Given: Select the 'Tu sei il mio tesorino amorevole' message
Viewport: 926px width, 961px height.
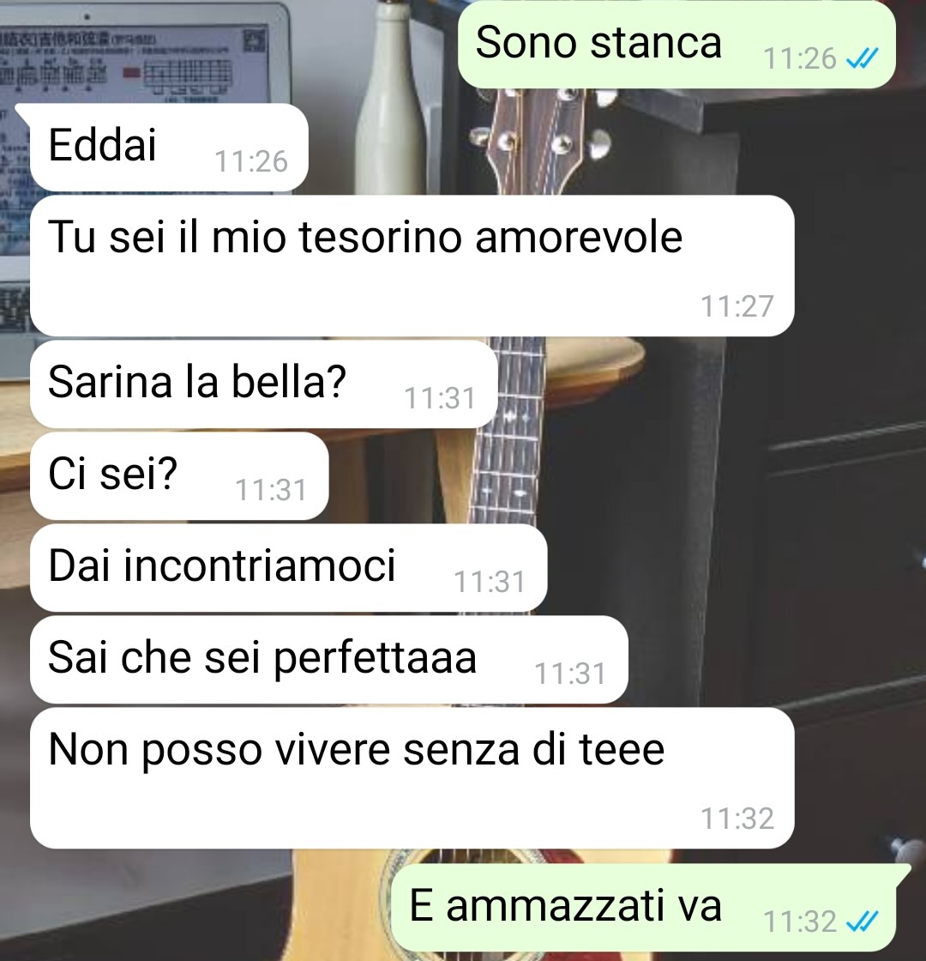Looking at the screenshot, I should tap(412, 265).
